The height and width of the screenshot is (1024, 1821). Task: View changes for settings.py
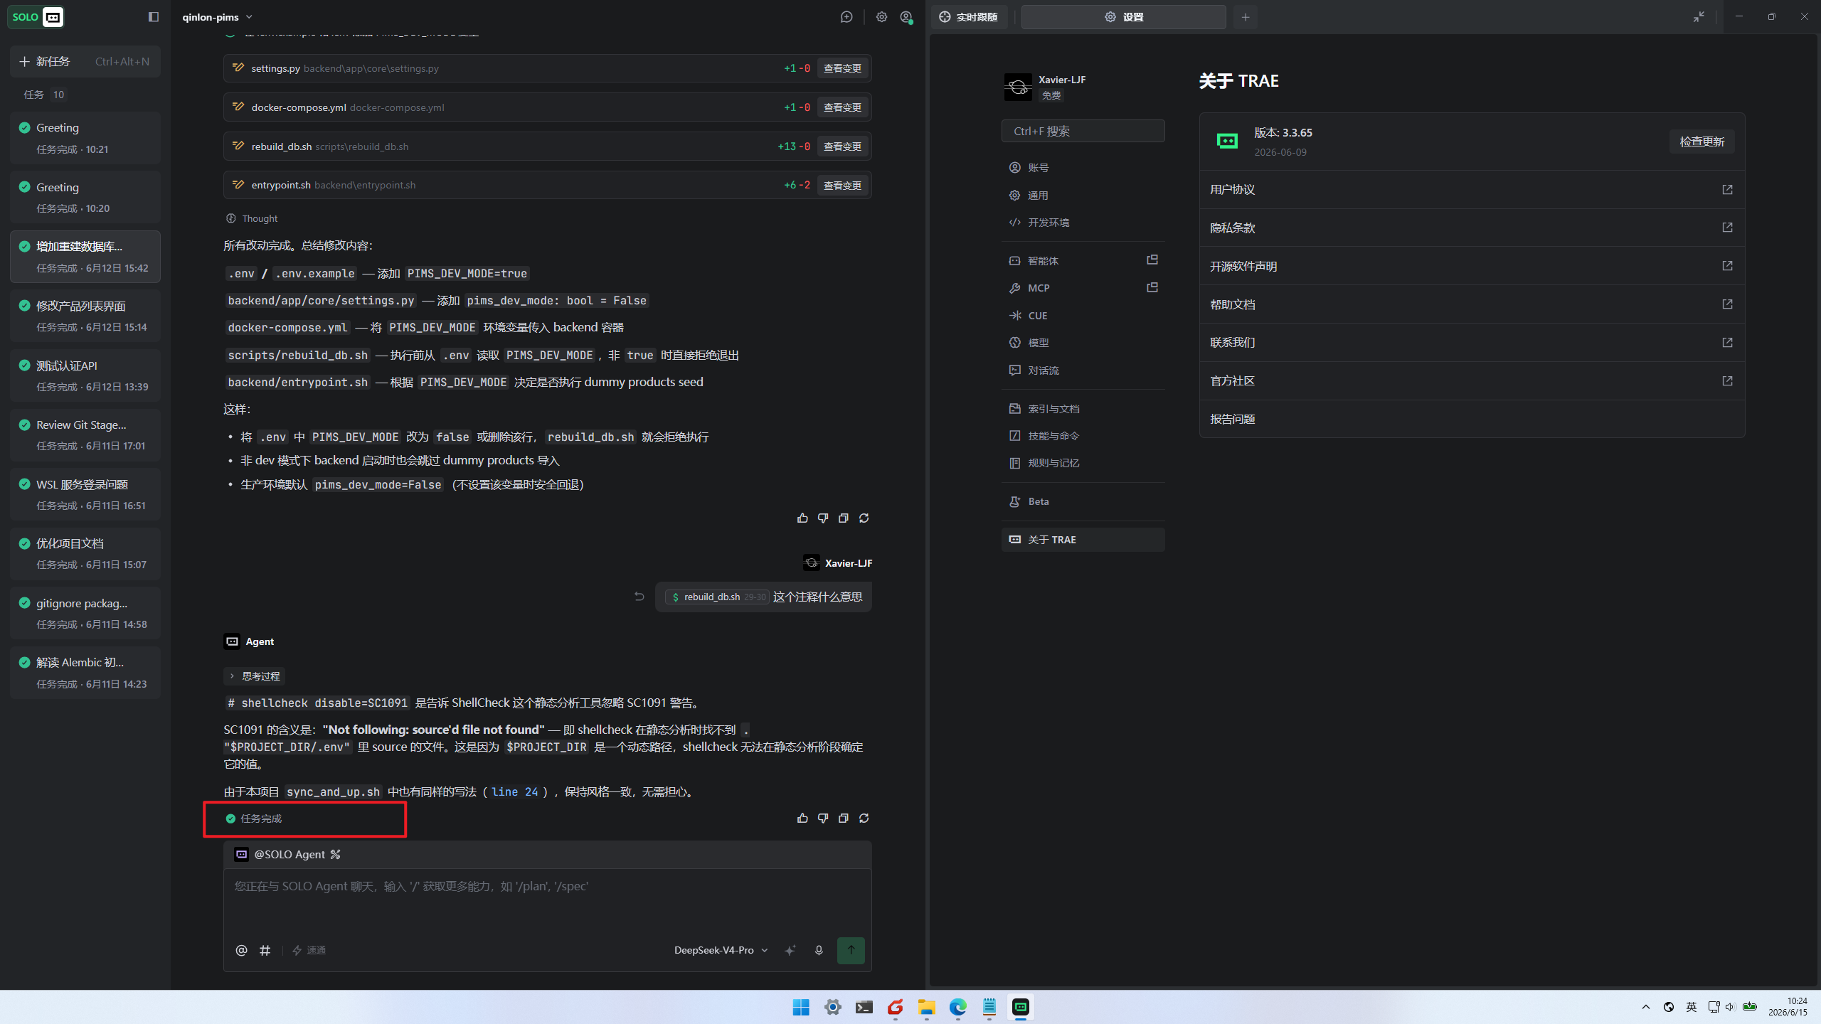tap(842, 68)
